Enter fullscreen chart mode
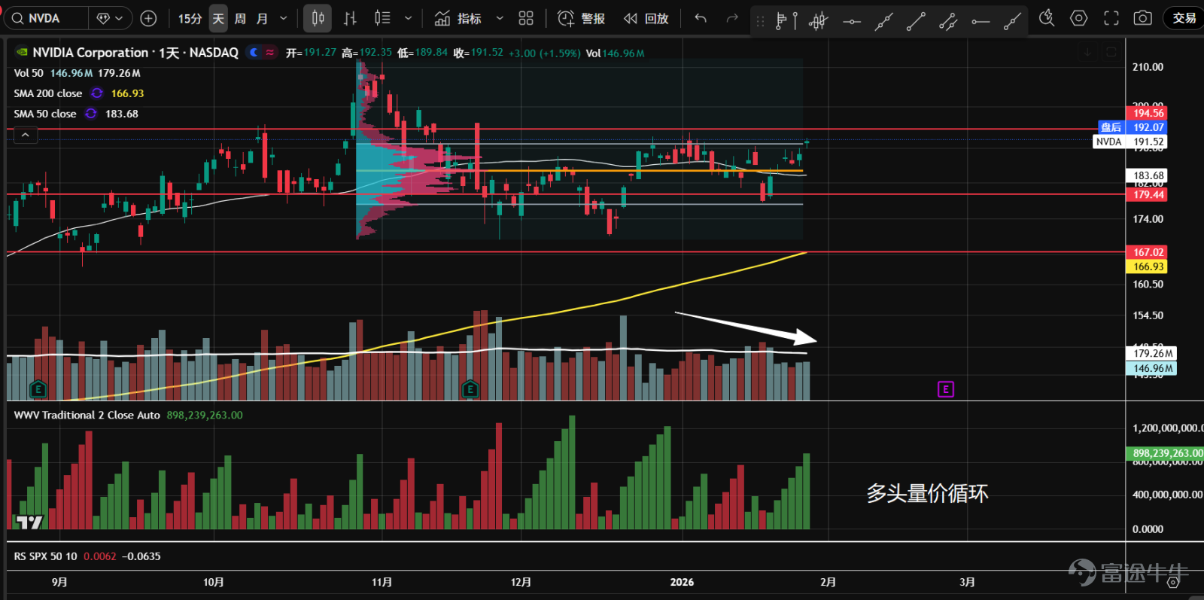The width and height of the screenshot is (1204, 600). pyautogui.click(x=1111, y=18)
